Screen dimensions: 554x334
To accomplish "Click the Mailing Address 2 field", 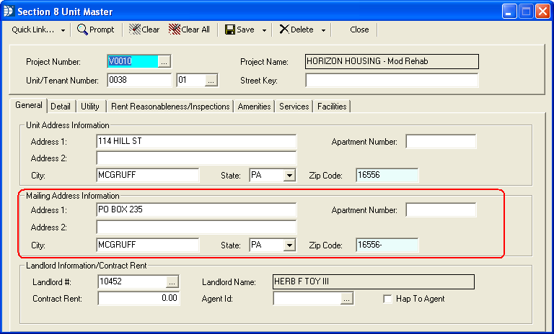I will pyautogui.click(x=196, y=227).
